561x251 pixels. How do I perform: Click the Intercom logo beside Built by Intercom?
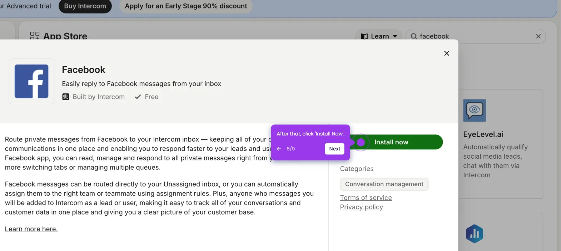click(x=66, y=97)
